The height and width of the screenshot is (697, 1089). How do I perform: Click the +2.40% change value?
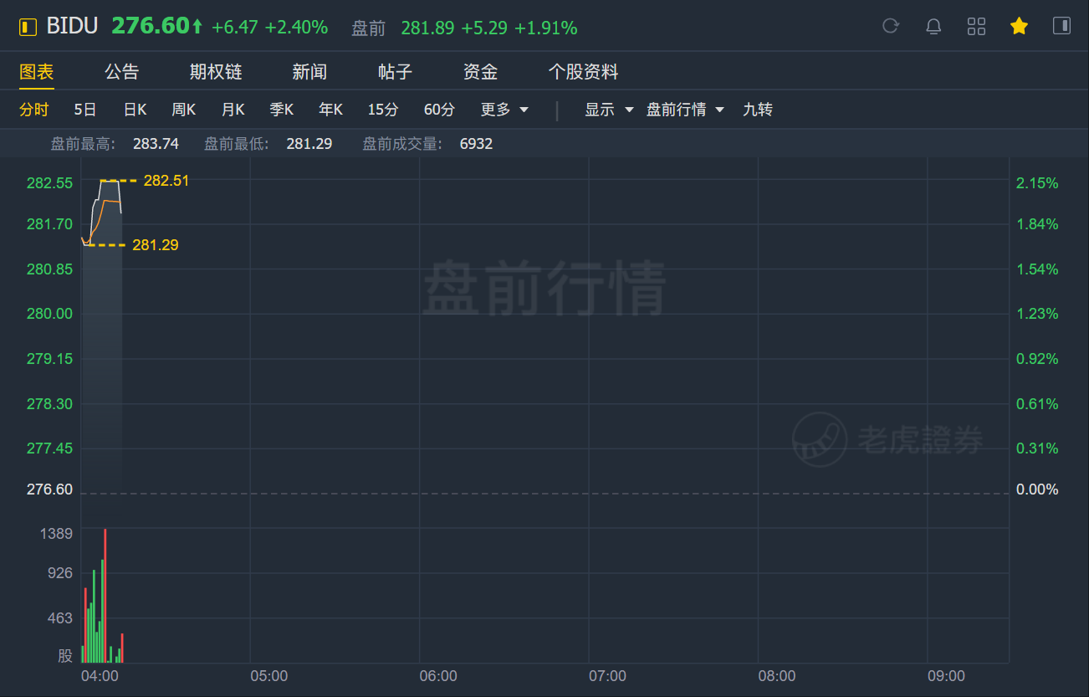point(296,28)
